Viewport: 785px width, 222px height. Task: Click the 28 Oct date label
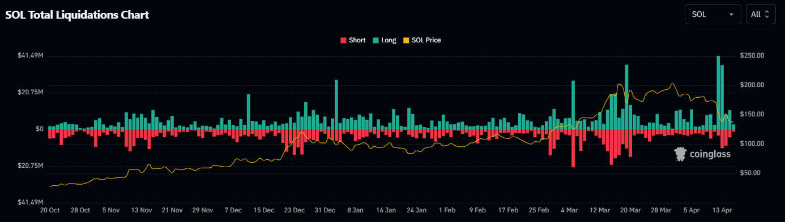tap(80, 210)
